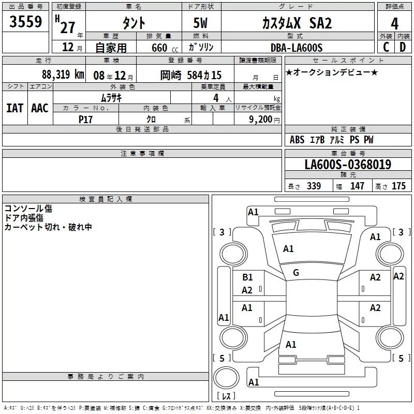Select the height value 175
414x414 pixels.
(x=398, y=186)
